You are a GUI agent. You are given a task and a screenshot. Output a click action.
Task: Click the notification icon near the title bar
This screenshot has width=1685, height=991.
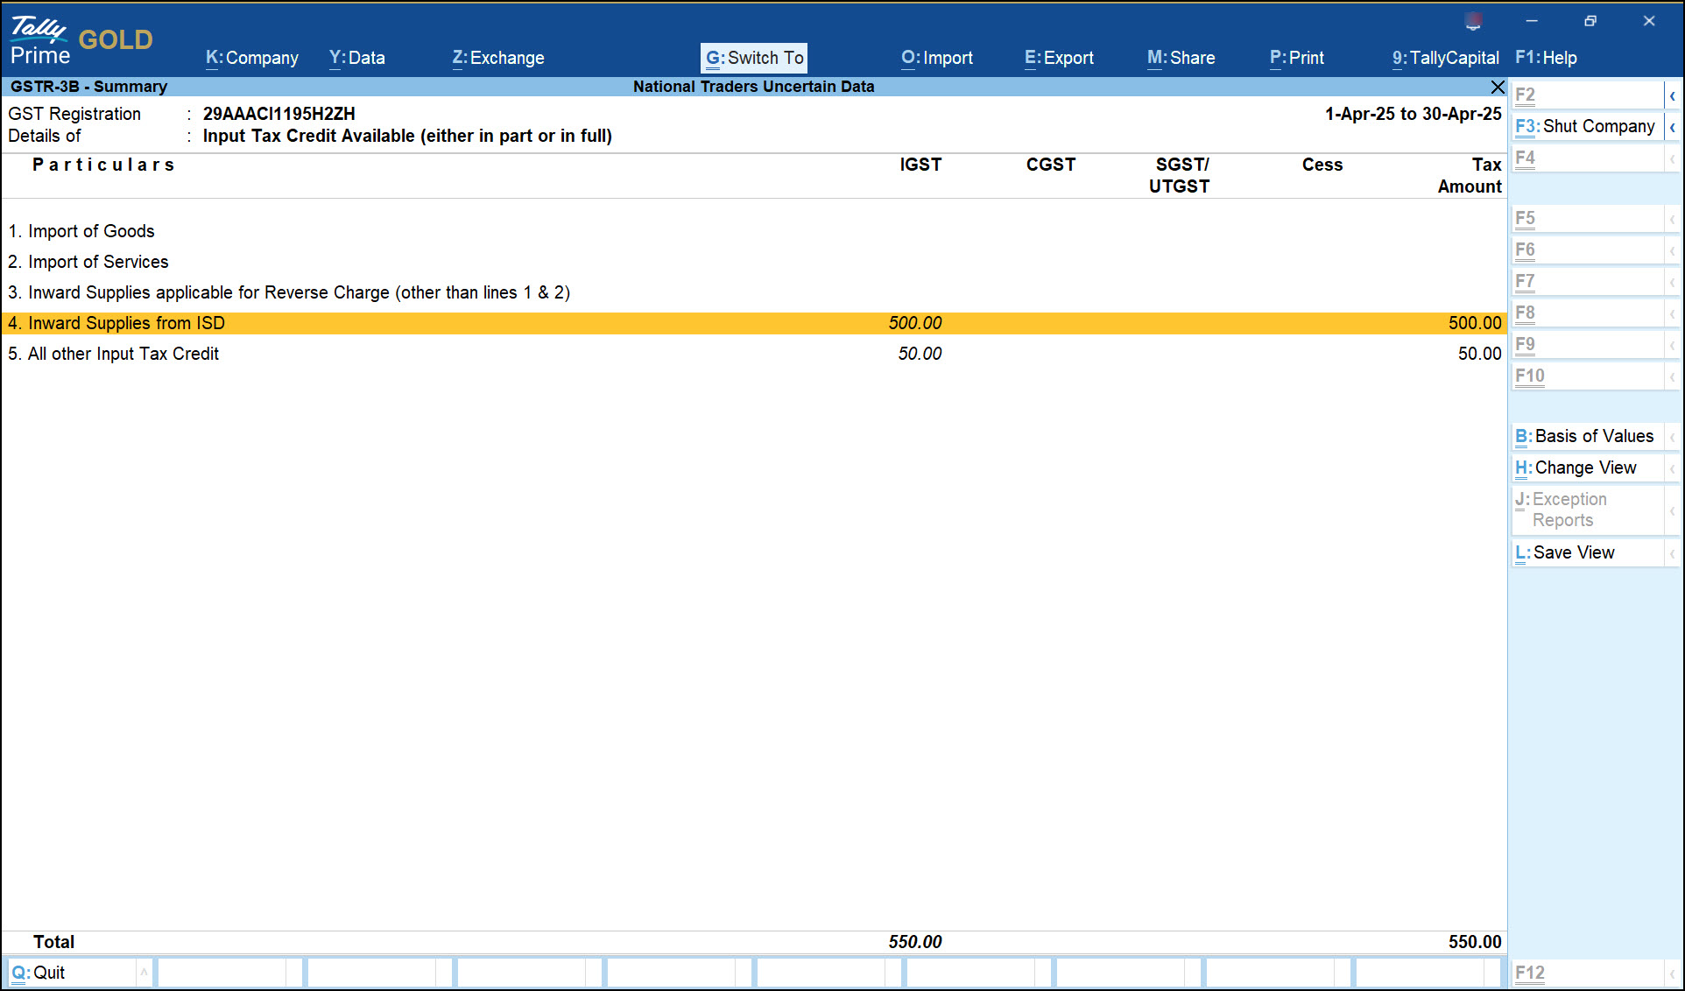[1474, 19]
